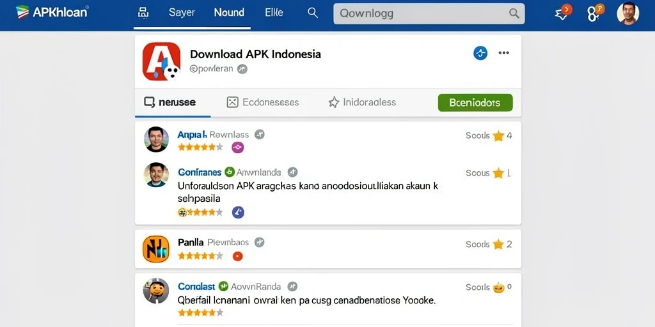This screenshot has height=327, width=655.
Task: Click the blue round icon beside the ellipsis
Action: click(480, 53)
